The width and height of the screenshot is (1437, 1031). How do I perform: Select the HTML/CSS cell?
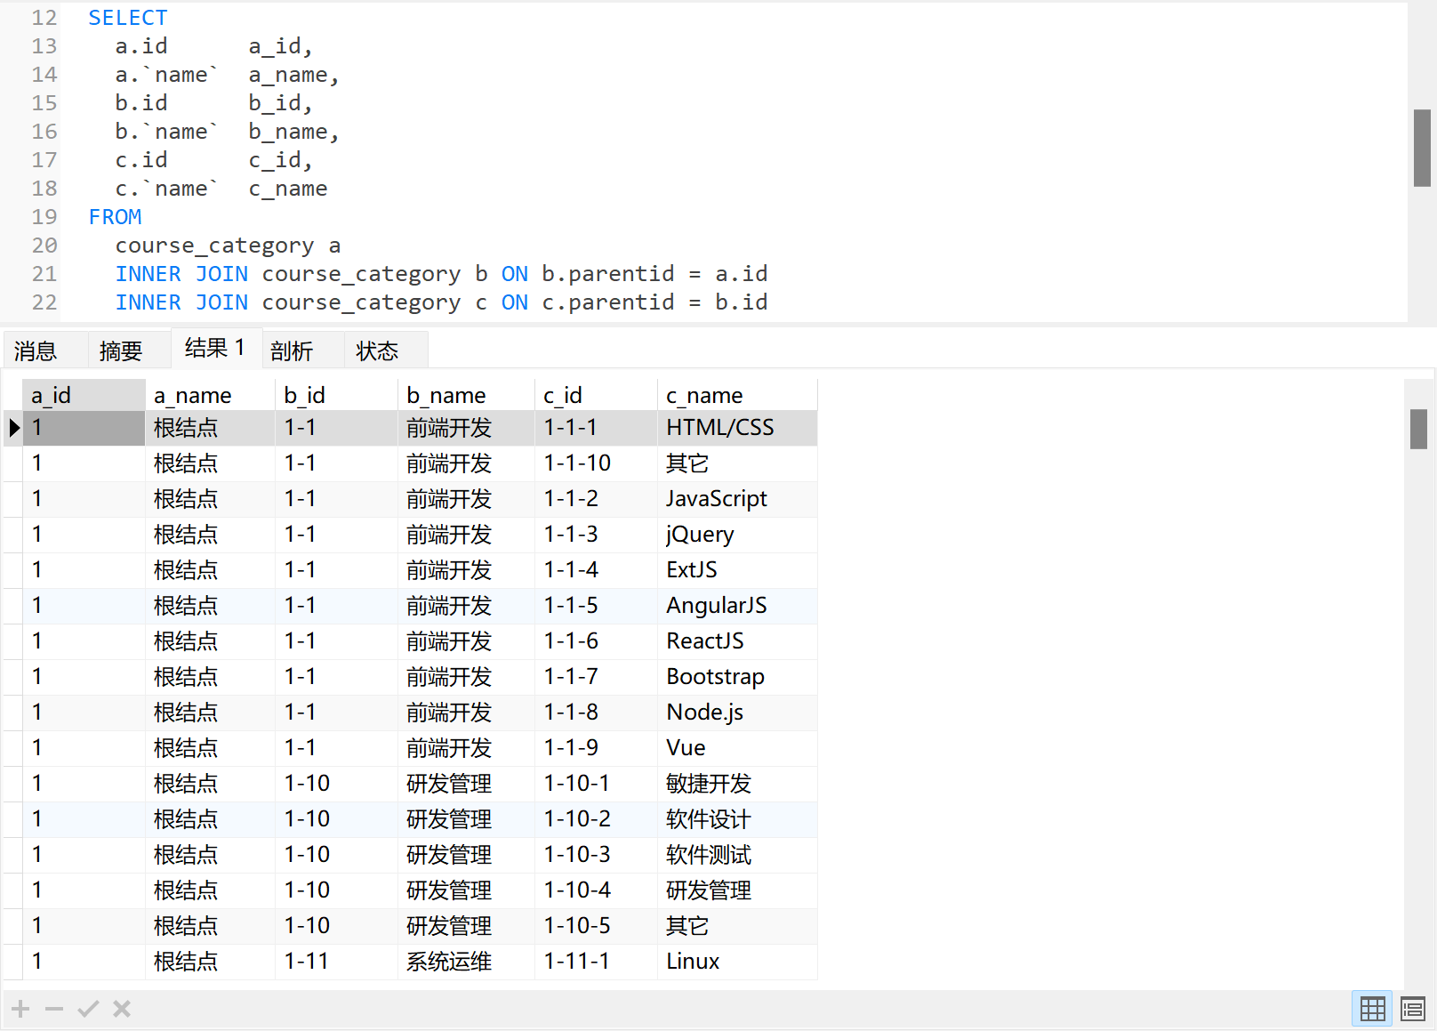(x=737, y=428)
